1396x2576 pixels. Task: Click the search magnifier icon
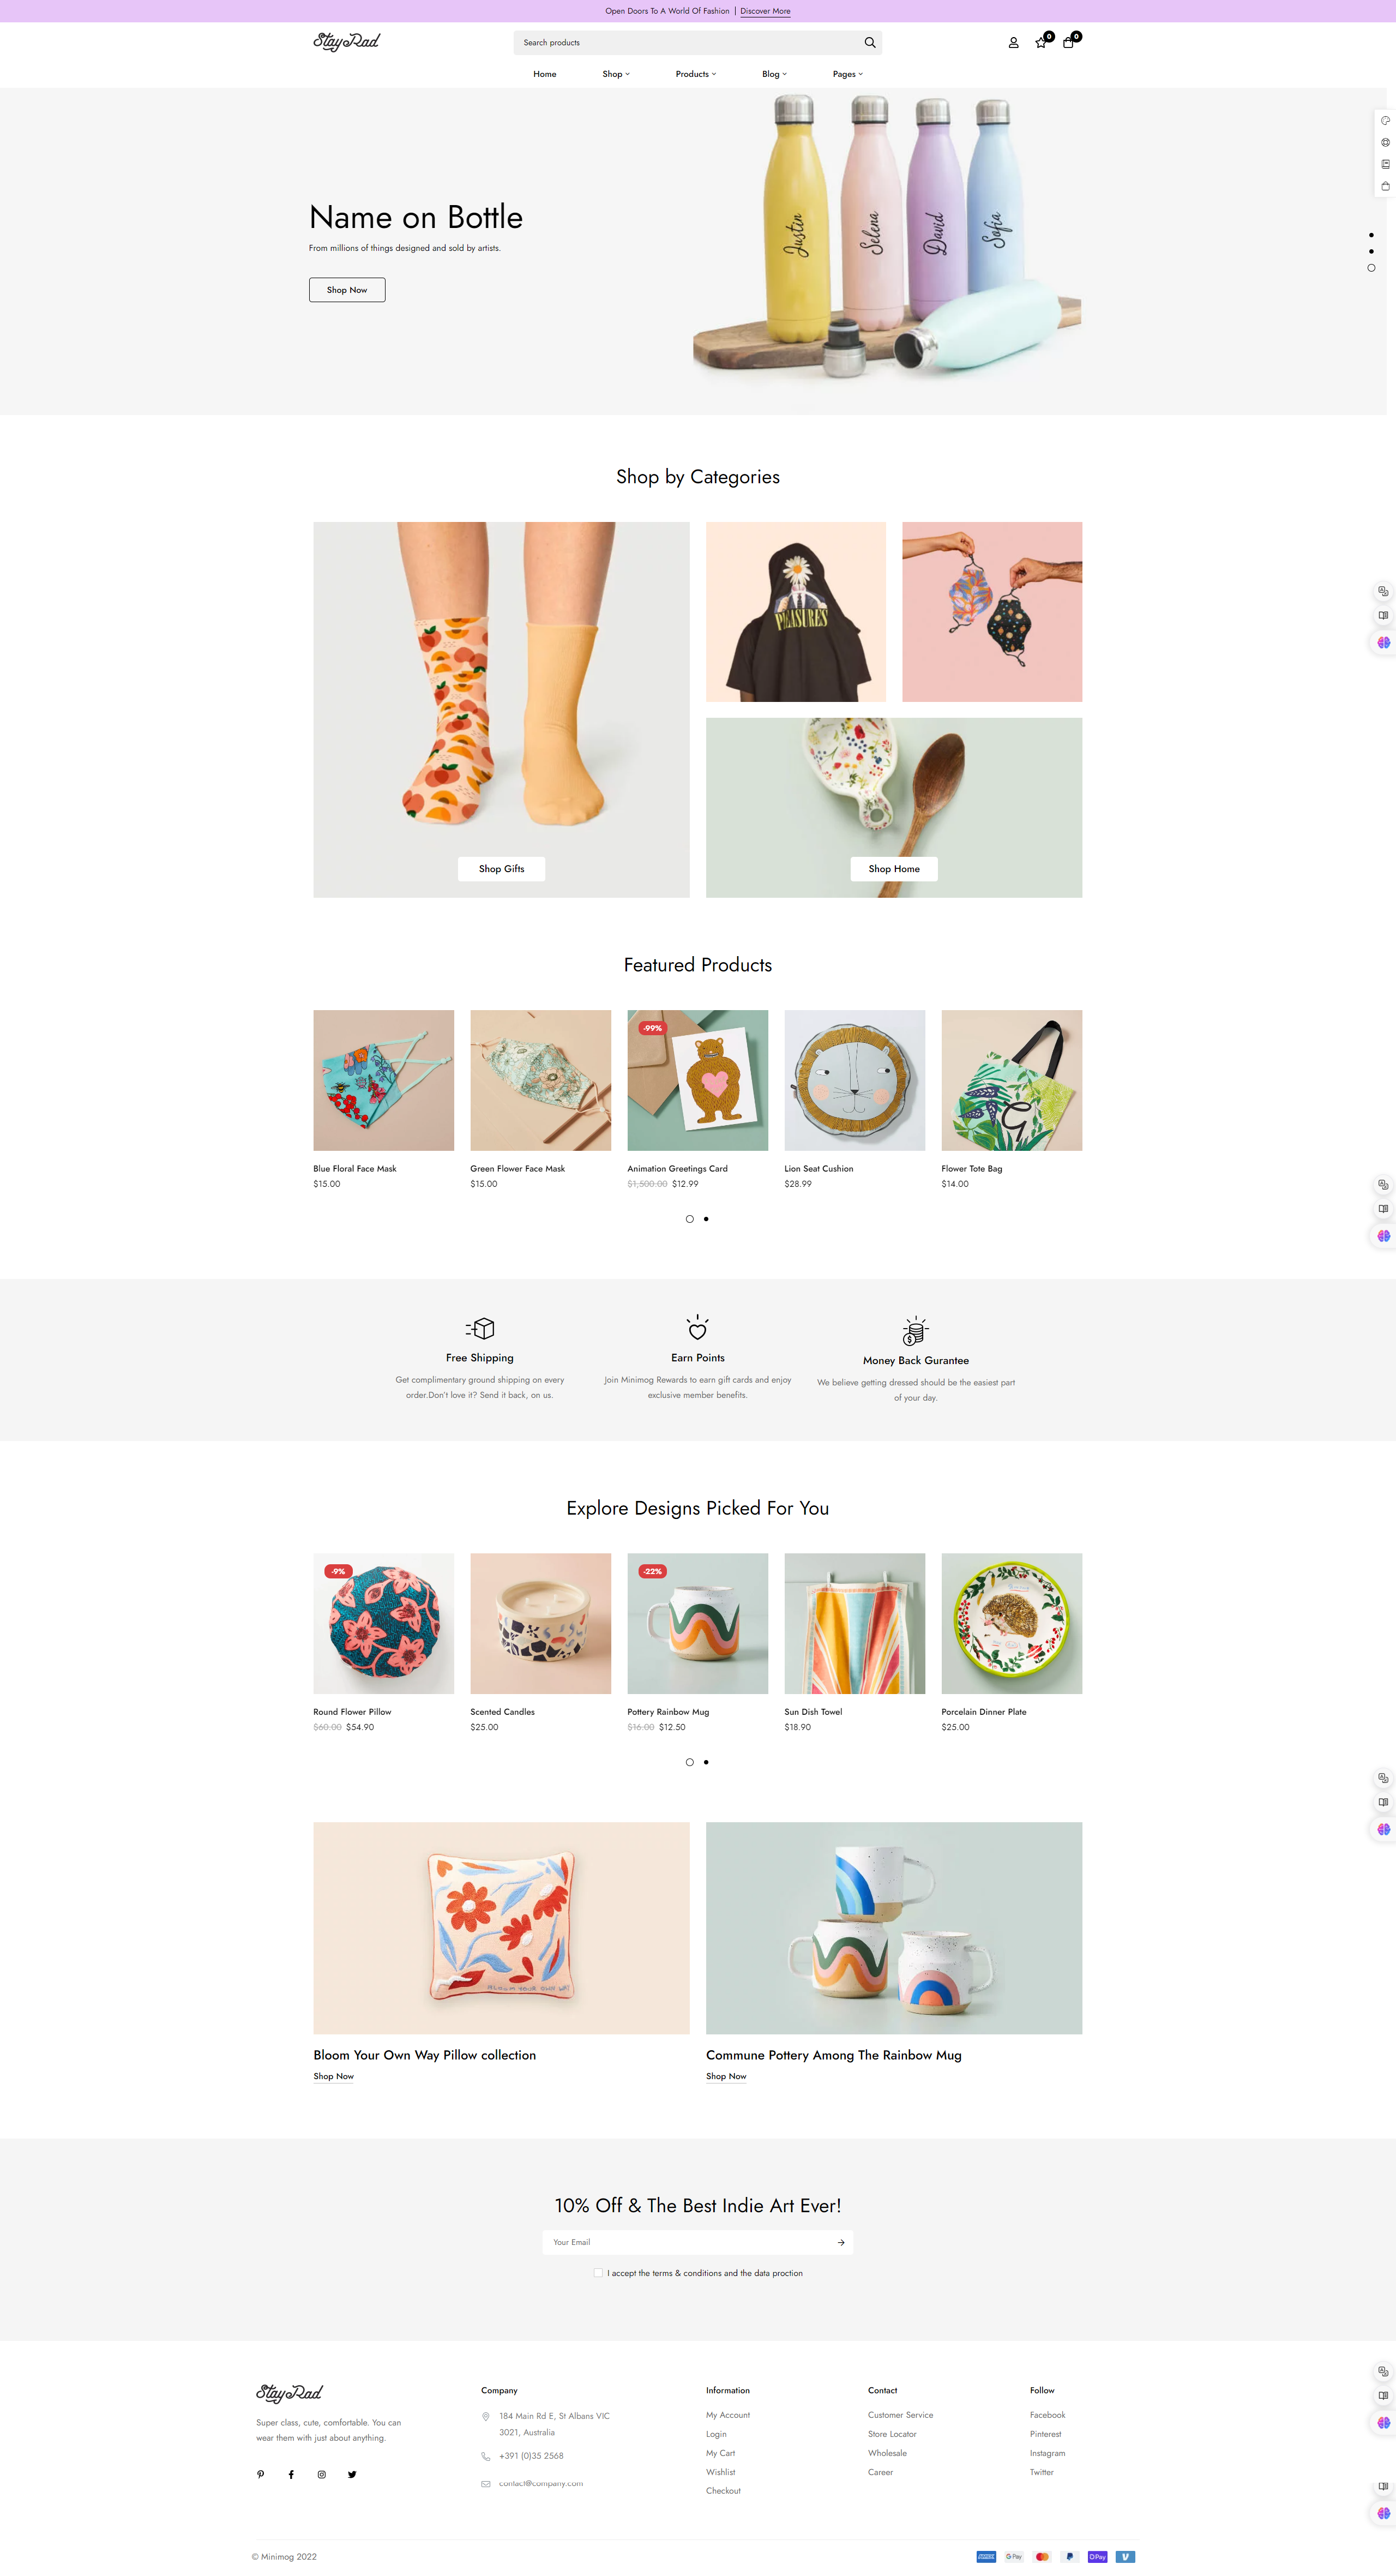pos(870,43)
